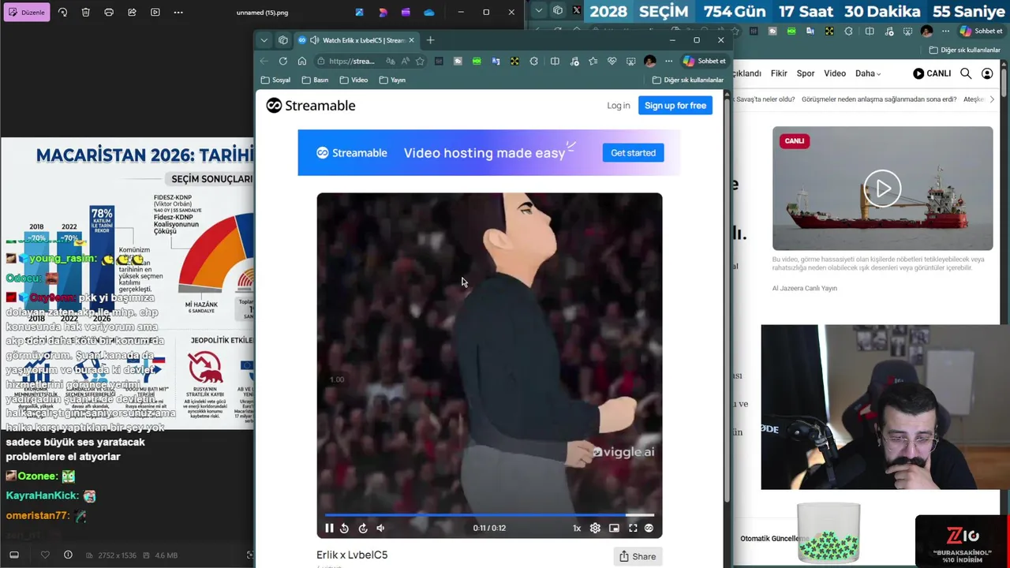
Task: Toggle split screen in front browser
Action: 555,62
